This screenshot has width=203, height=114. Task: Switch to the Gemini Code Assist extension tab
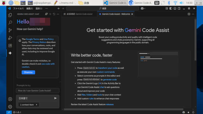[x=79, y=14]
